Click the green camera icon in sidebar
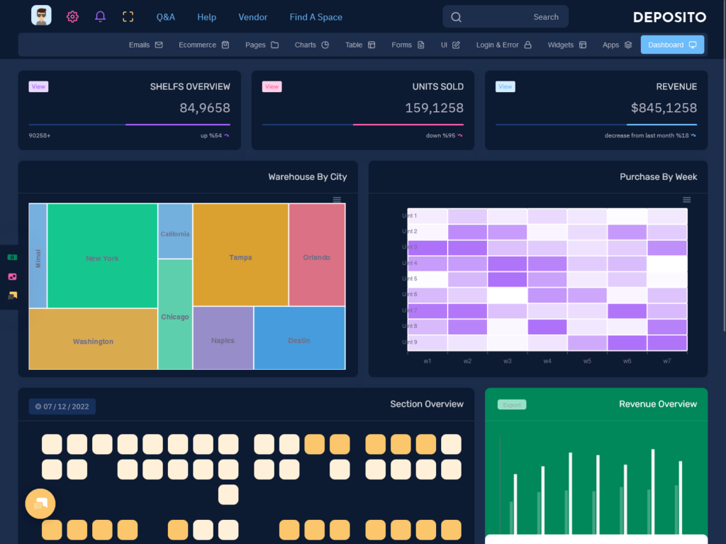The width and height of the screenshot is (726, 544). 11,257
